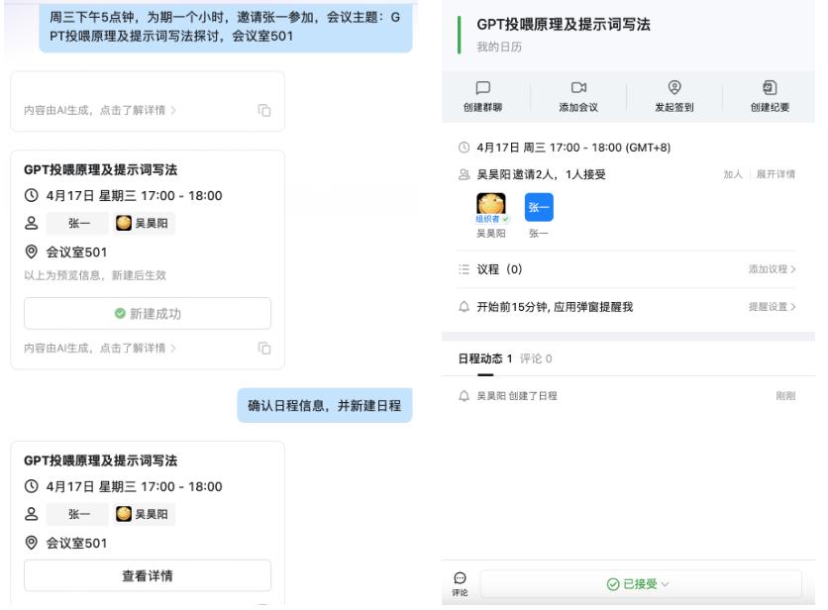
Task: Click location pin in 查看详情 card
Action: [31, 543]
